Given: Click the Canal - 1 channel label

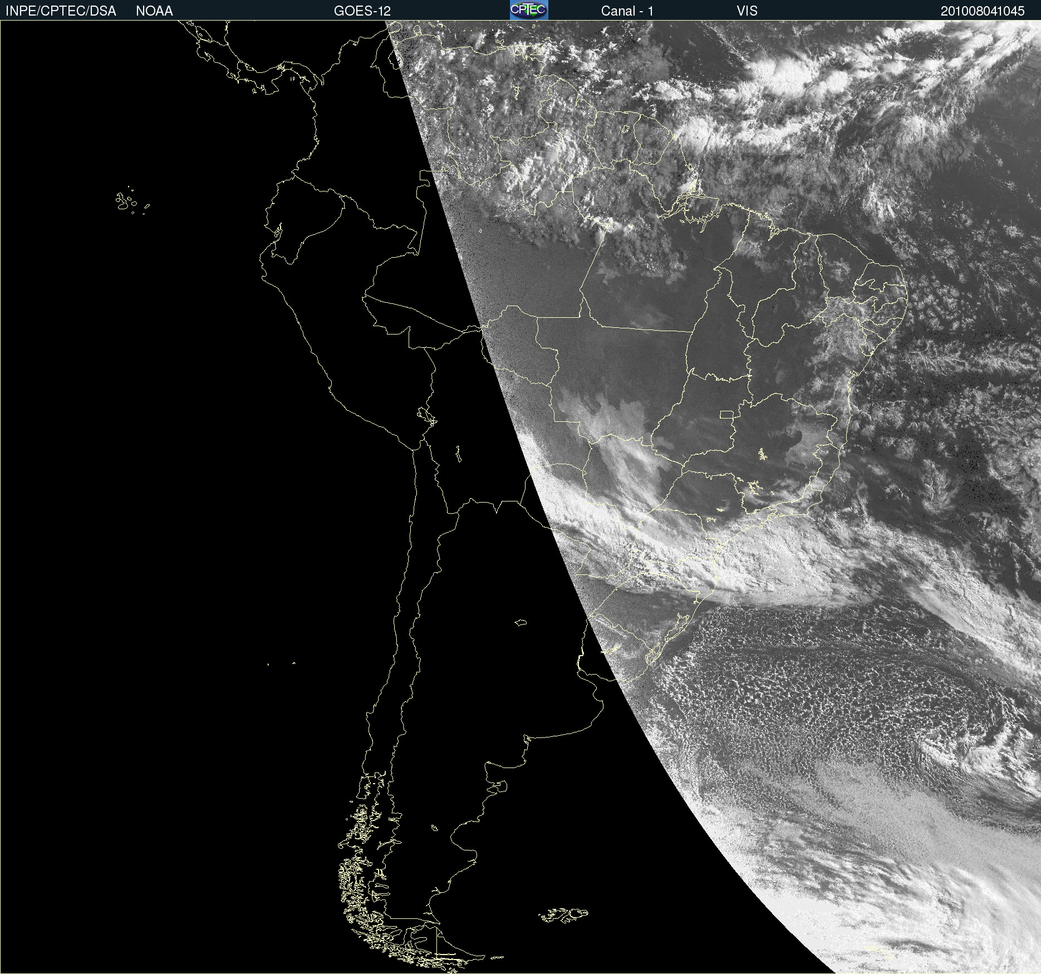Looking at the screenshot, I should [x=627, y=11].
